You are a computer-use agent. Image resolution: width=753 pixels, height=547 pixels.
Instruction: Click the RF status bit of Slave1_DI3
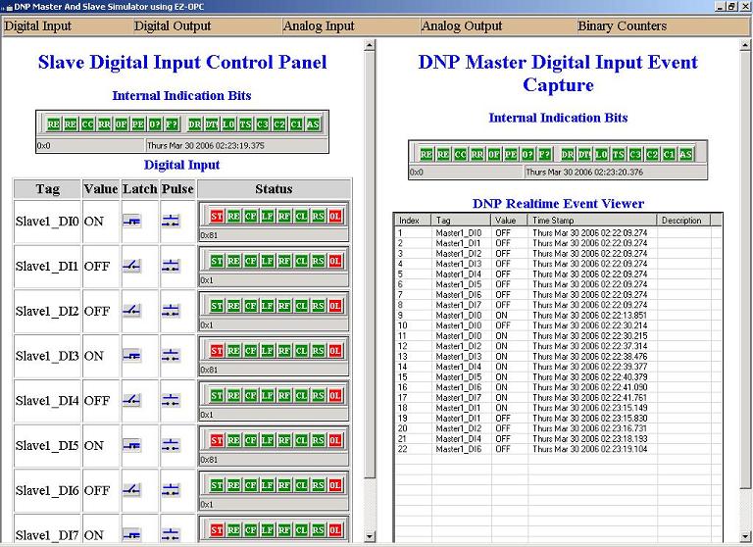284,351
